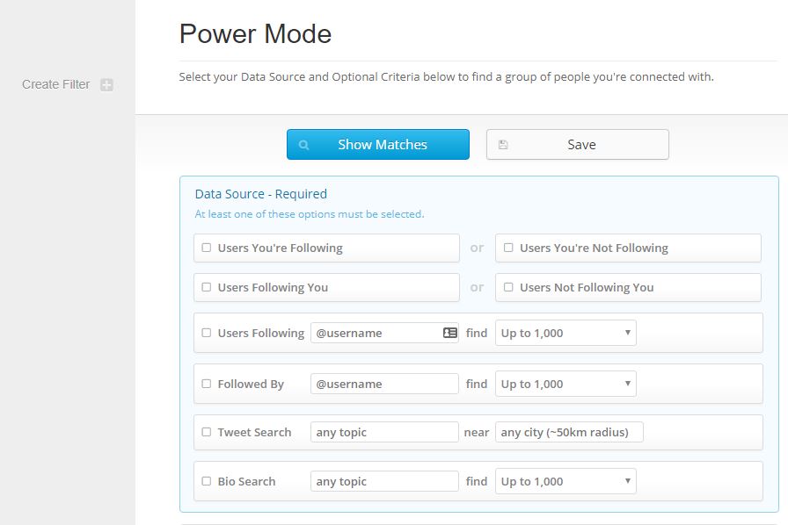Click the floppy disk icon on Save

[503, 145]
